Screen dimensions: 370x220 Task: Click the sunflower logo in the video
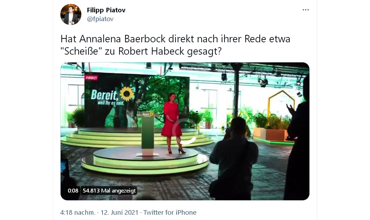coord(127,93)
